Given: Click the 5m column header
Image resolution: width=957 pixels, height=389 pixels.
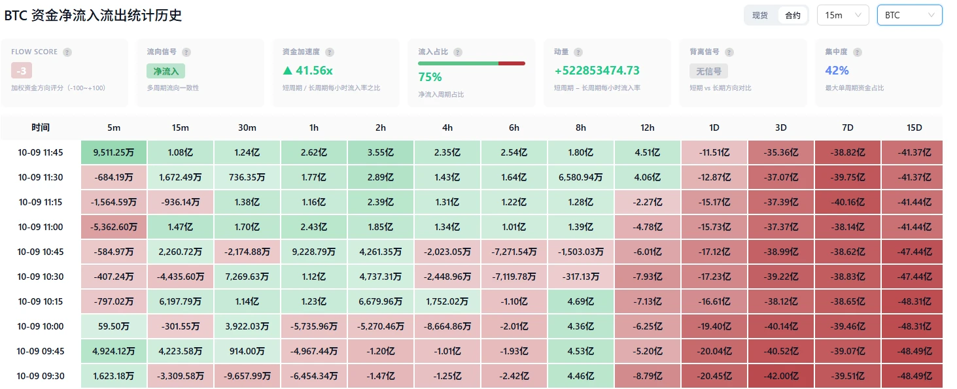Looking at the screenshot, I should coord(114,127).
